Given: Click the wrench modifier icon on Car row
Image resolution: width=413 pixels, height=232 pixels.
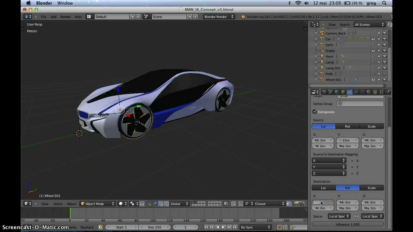Looking at the screenshot, I should pyautogui.click(x=339, y=39).
